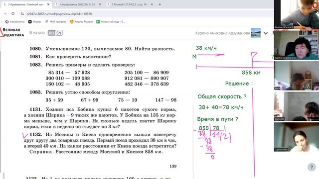
Task: Click exercise number 1132
Action: tap(36, 135)
